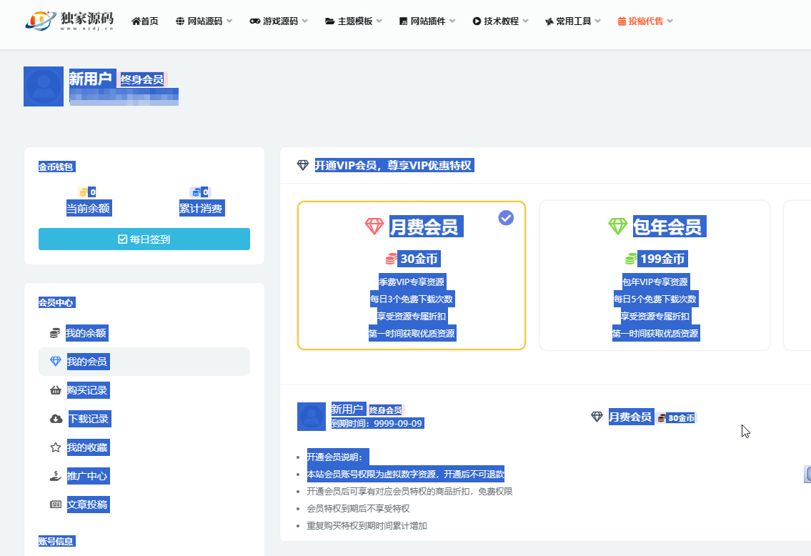Click the 到期时间：9999-09-09 text
This screenshot has width=811, height=556.
pos(377,424)
